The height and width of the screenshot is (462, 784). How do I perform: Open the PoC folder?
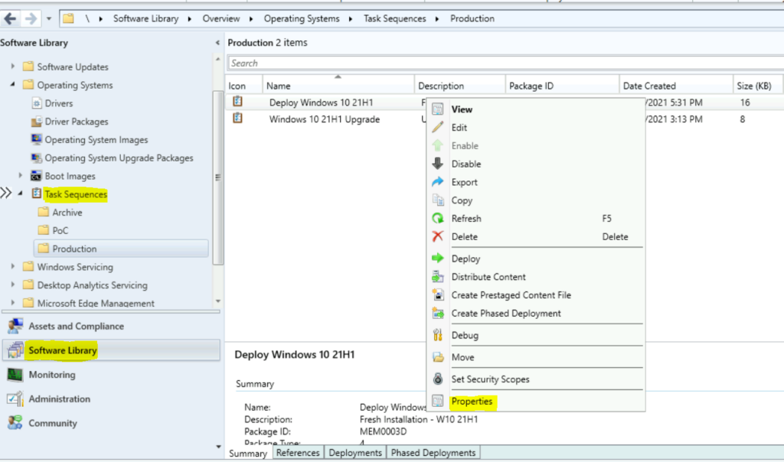[x=60, y=230]
